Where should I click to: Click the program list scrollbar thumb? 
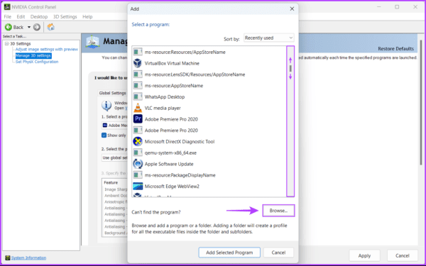pyautogui.click(x=290, y=68)
